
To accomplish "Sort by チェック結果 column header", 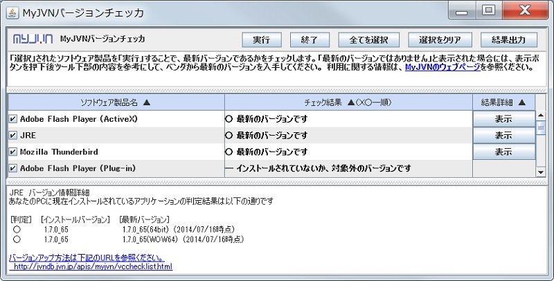I will pos(348,102).
